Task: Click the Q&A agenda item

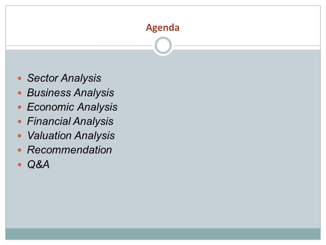Action: 38,165
